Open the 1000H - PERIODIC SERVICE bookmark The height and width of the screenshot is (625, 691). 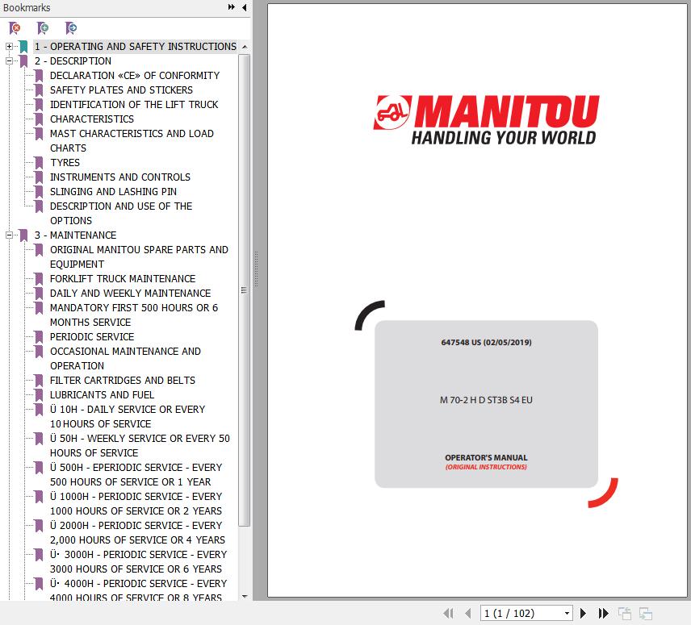[x=136, y=503]
